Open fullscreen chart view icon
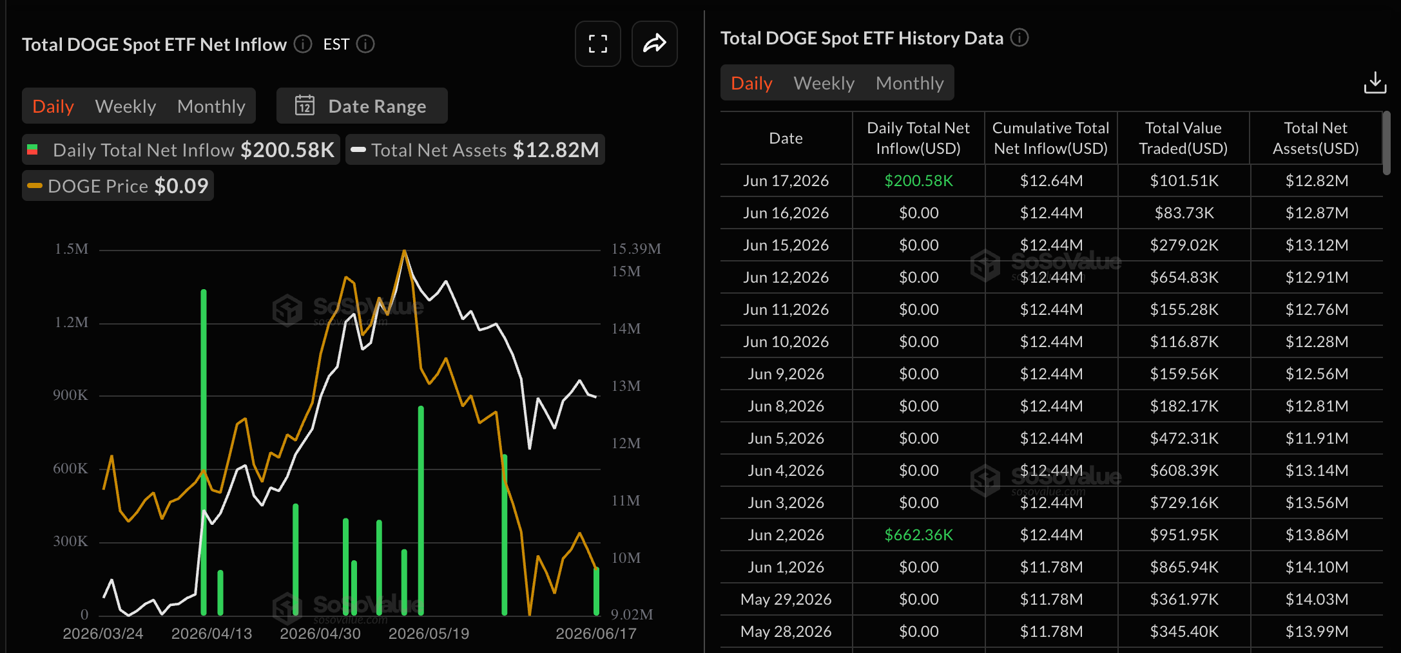This screenshot has height=653, width=1401. point(597,44)
